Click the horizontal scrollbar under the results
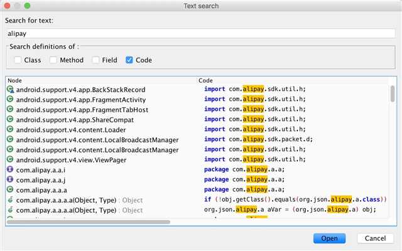This screenshot has height=251, width=402. point(89,222)
